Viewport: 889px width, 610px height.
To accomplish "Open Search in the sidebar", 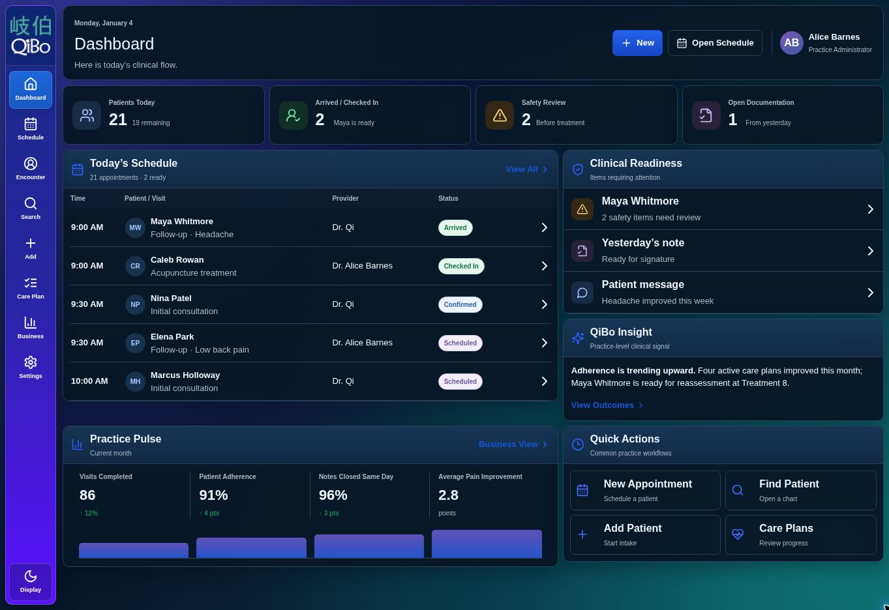I will (x=31, y=209).
